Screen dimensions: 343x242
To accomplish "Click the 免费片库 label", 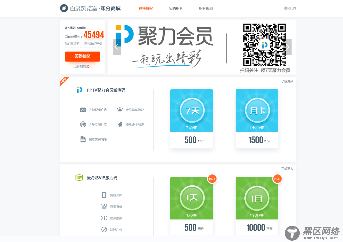I will 116,195.
